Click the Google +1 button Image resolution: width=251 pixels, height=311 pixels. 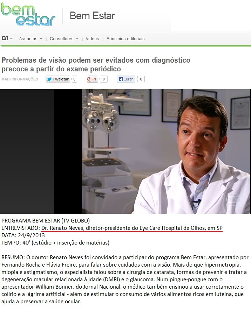(91, 79)
